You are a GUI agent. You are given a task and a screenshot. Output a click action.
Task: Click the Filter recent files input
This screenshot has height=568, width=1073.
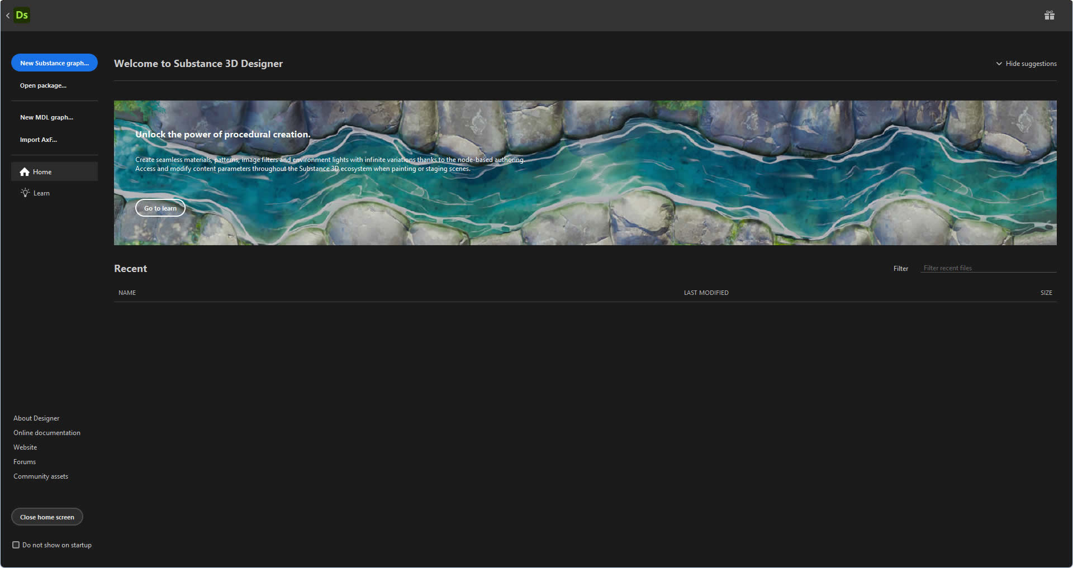(x=988, y=268)
